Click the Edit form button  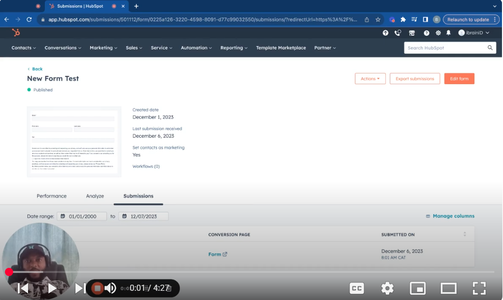(459, 79)
